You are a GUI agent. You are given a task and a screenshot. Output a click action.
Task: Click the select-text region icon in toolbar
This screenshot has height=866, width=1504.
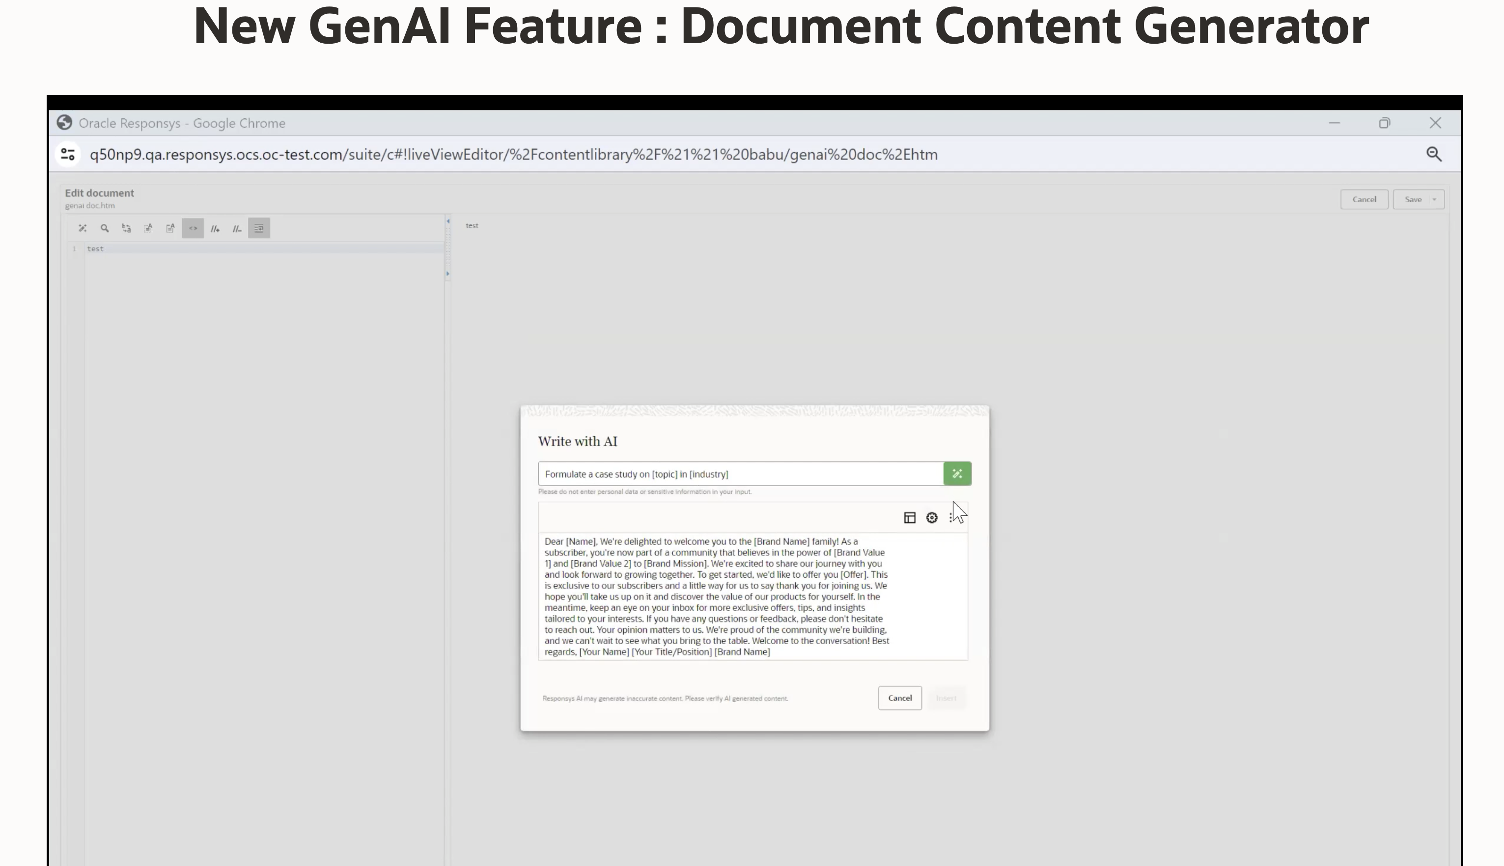149,228
